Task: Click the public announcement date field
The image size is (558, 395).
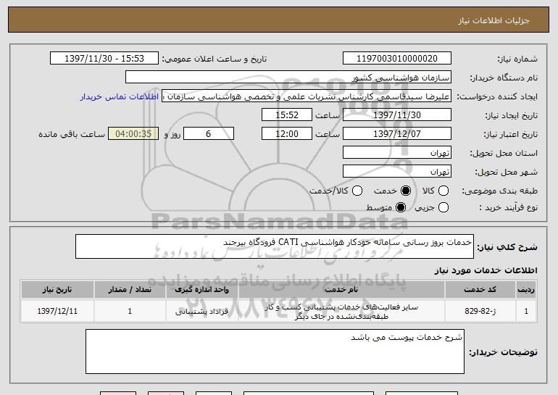Action: [104, 59]
